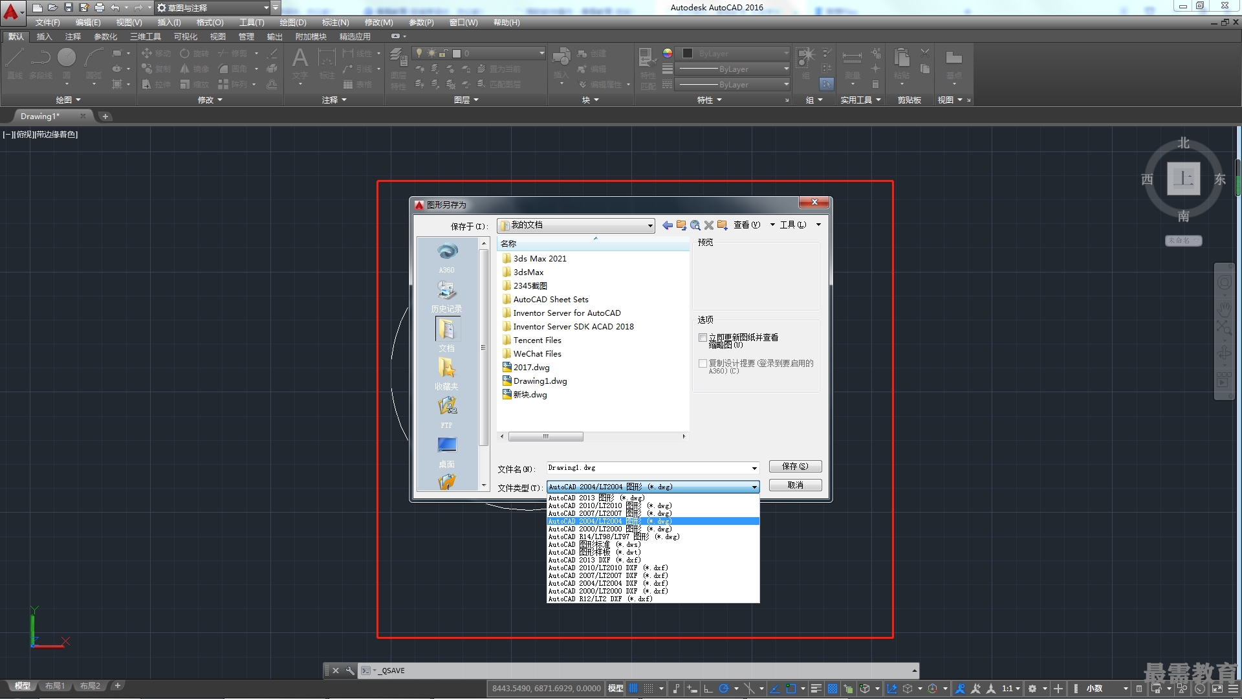Click the 圆 circle tool in the ribbon
1242x699 pixels.
tap(67, 65)
